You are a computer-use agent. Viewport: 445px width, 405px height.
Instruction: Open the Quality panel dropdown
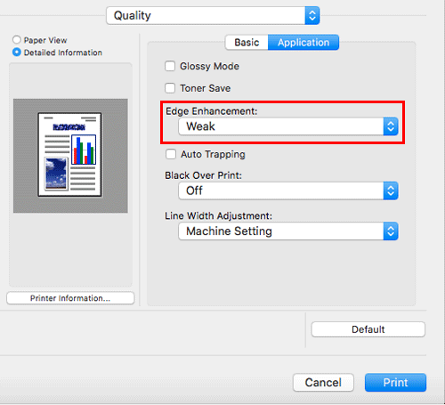[213, 15]
